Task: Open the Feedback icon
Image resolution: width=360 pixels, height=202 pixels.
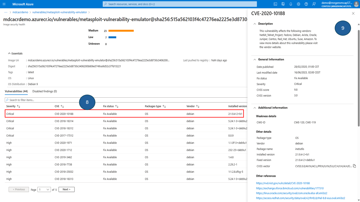Action: click(x=314, y=4)
